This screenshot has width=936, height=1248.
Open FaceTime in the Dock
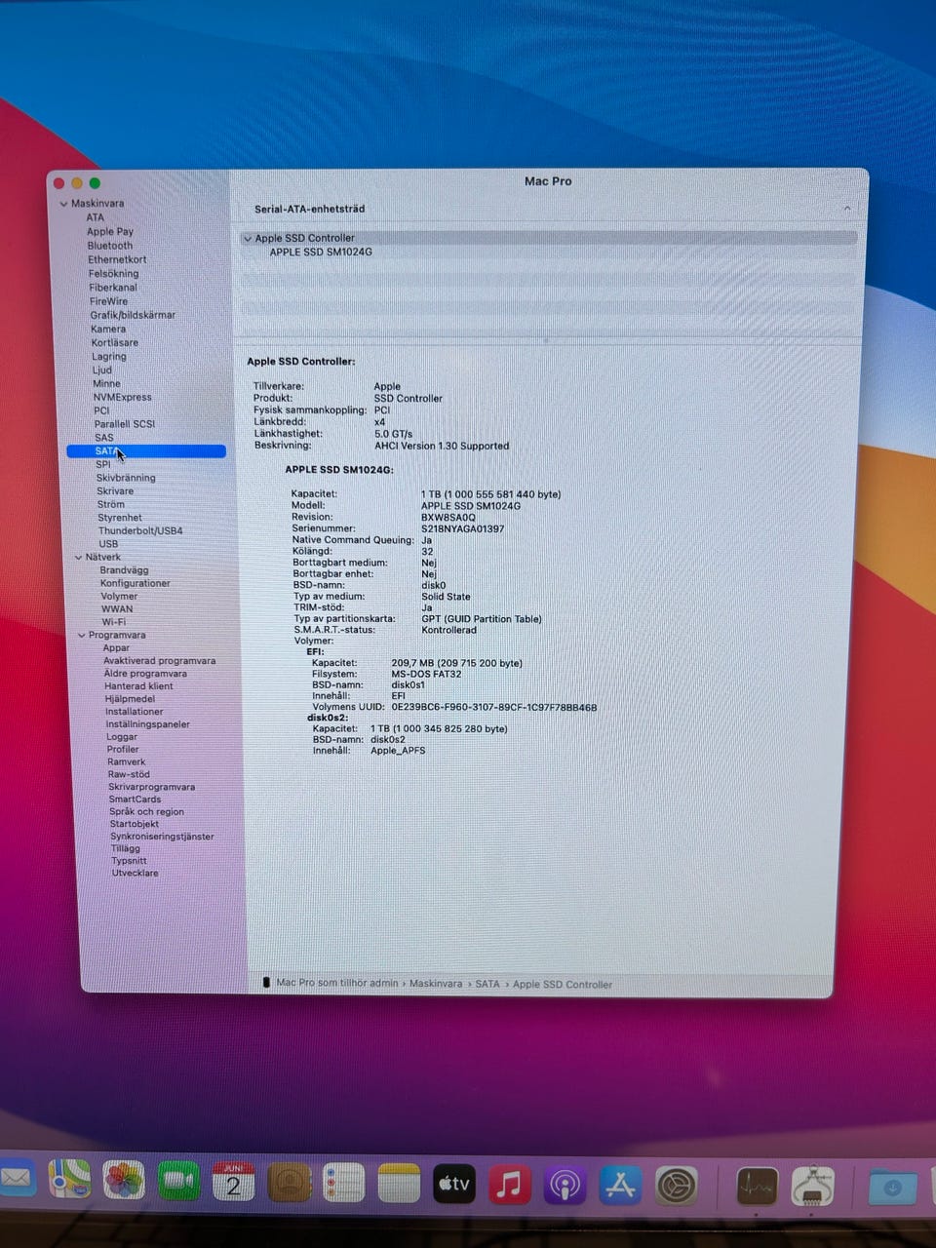(178, 1182)
